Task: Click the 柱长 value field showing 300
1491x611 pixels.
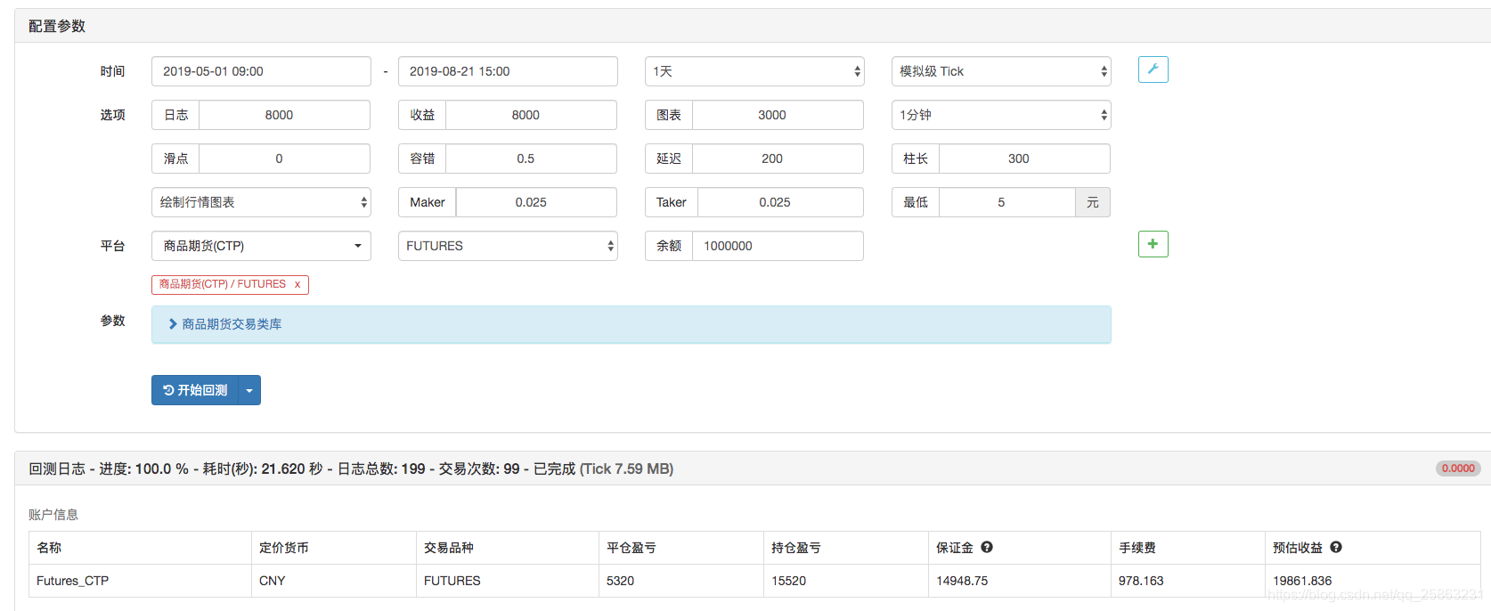Action: [1024, 159]
